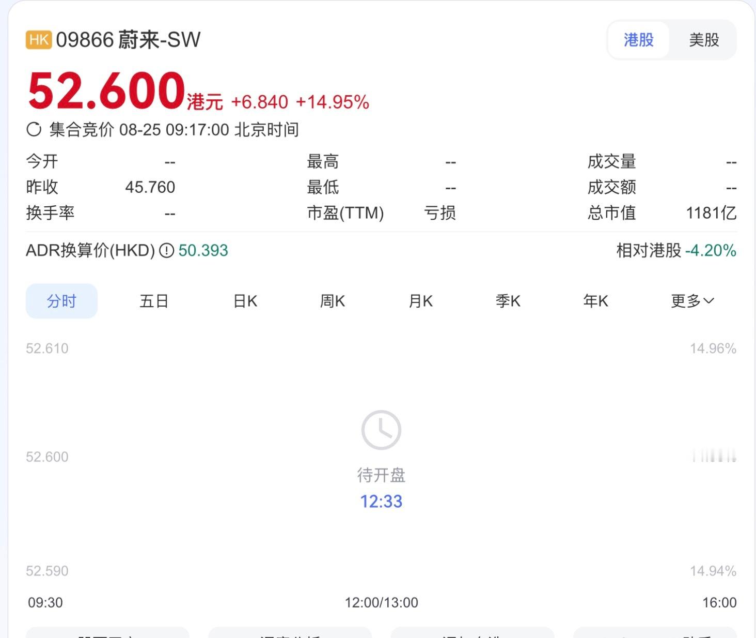Open the 日K chart tab
756x638 pixels.
(x=245, y=301)
